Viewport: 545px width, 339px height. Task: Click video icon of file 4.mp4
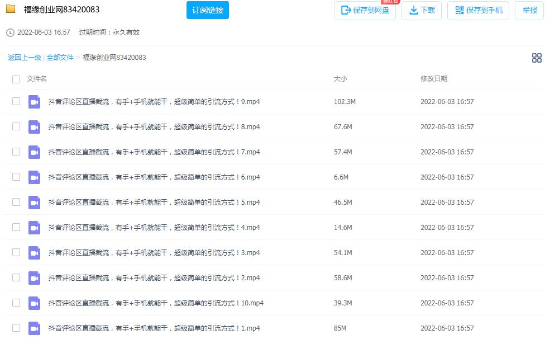pyautogui.click(x=34, y=228)
